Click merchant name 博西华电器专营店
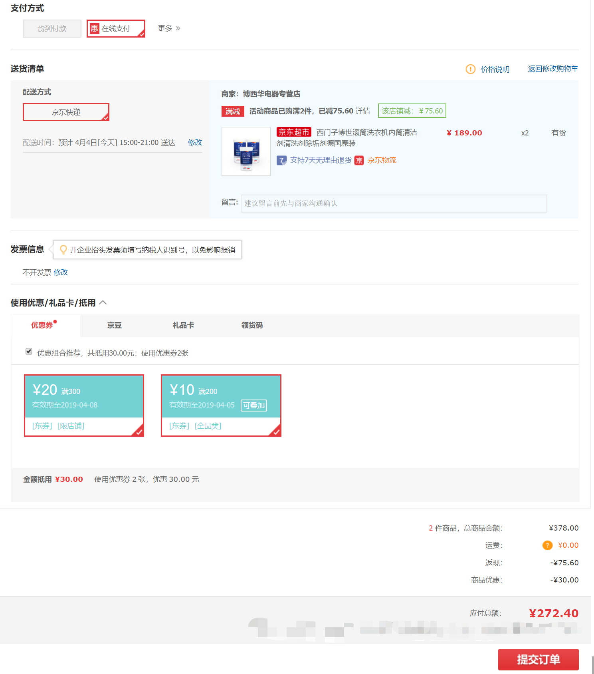Image resolution: width=594 pixels, height=674 pixels. pyautogui.click(x=271, y=94)
